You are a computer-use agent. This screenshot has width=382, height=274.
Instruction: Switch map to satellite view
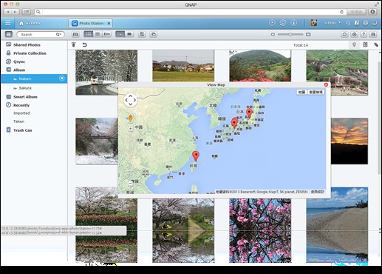(x=316, y=92)
